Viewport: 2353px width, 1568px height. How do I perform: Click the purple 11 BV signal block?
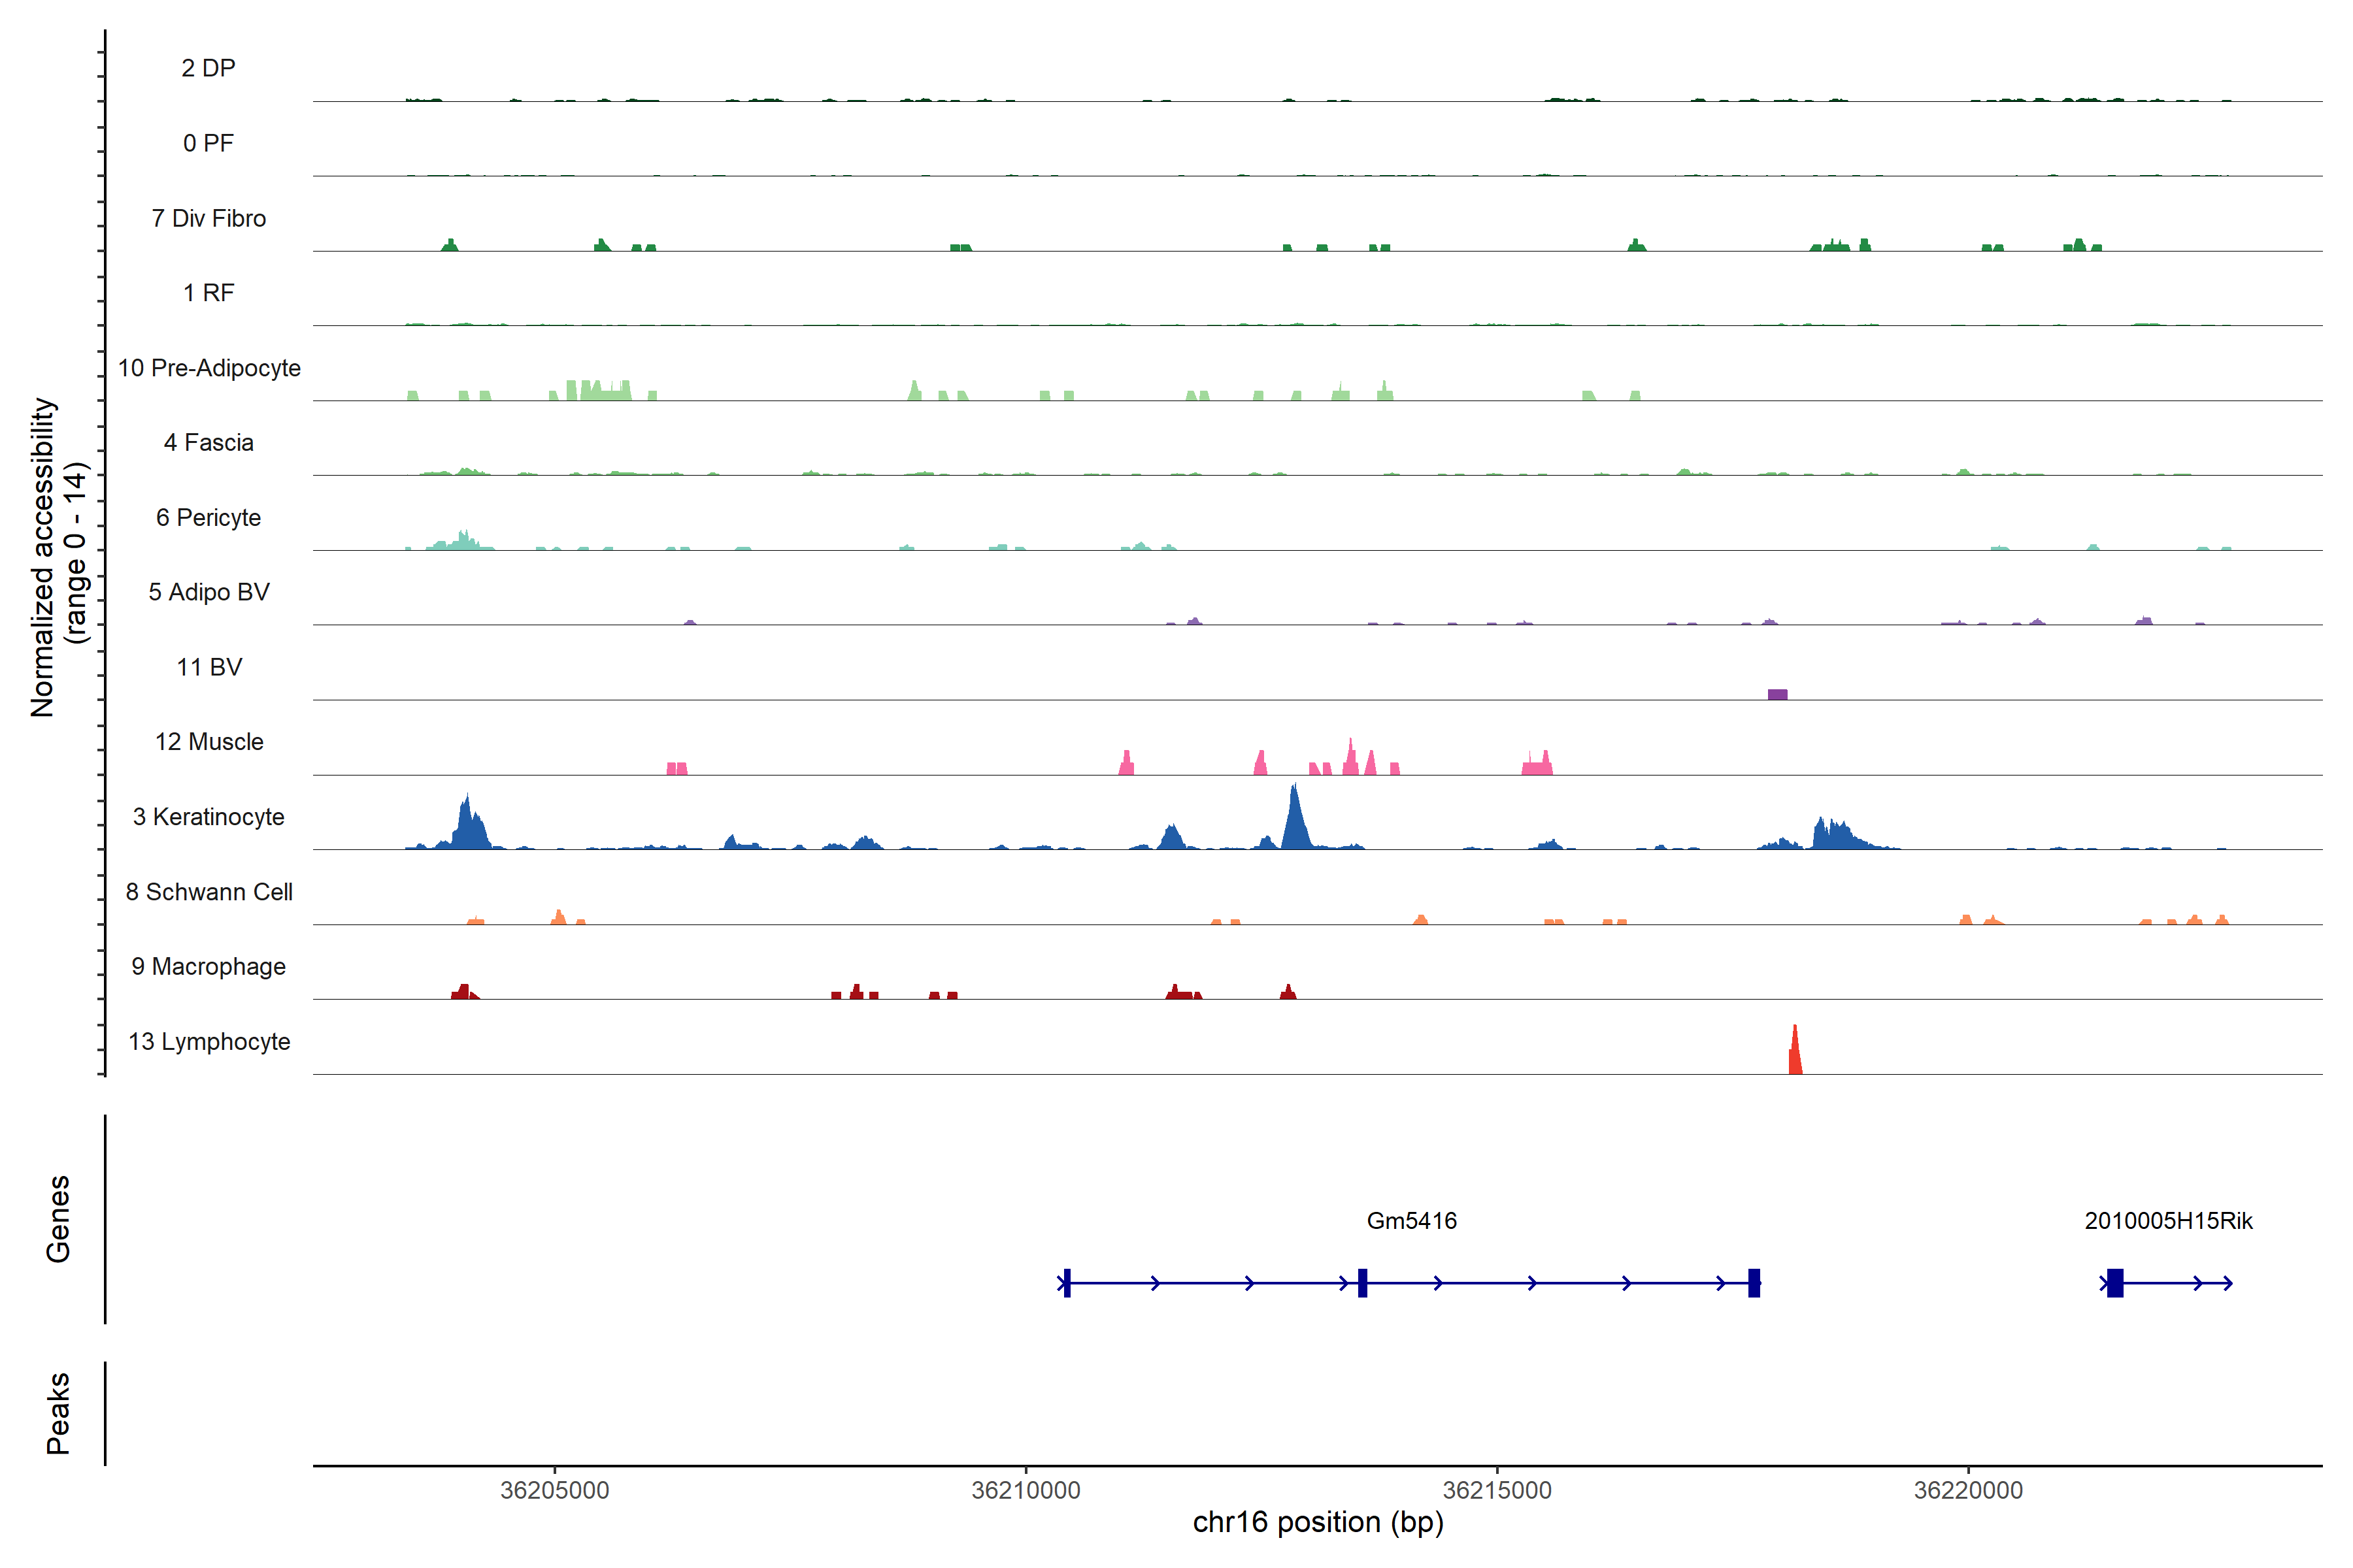[1777, 694]
